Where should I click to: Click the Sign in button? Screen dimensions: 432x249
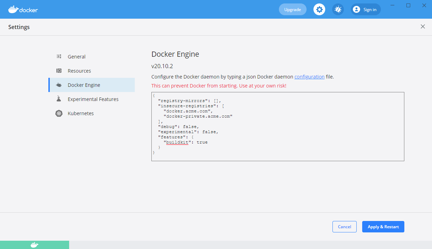pos(366,9)
